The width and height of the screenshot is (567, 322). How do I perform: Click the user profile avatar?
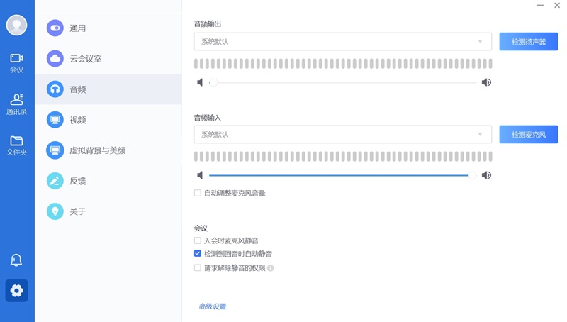16,25
